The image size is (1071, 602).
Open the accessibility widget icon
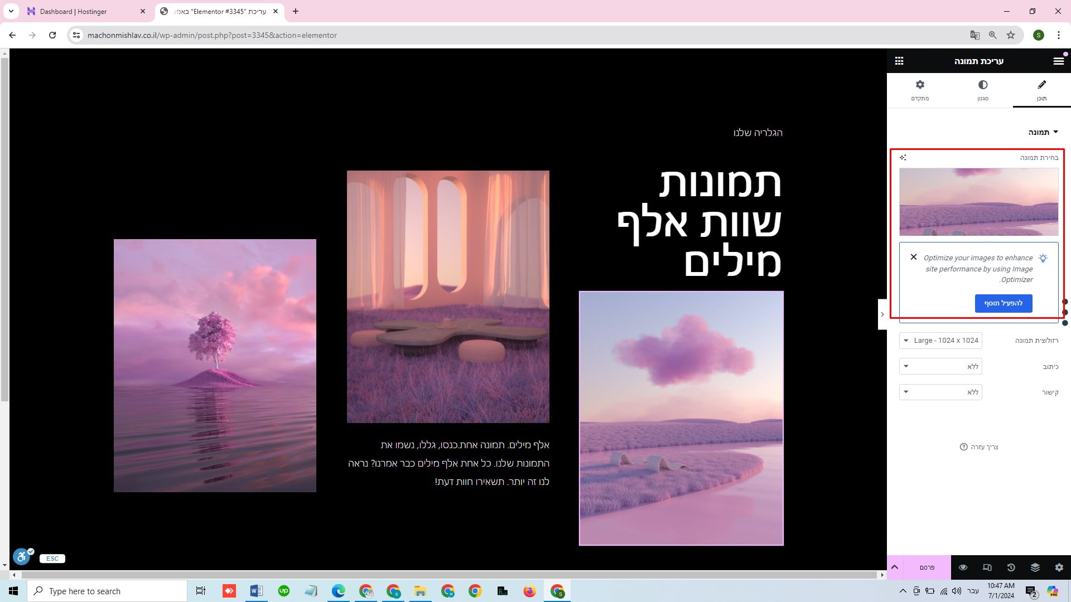[x=21, y=556]
